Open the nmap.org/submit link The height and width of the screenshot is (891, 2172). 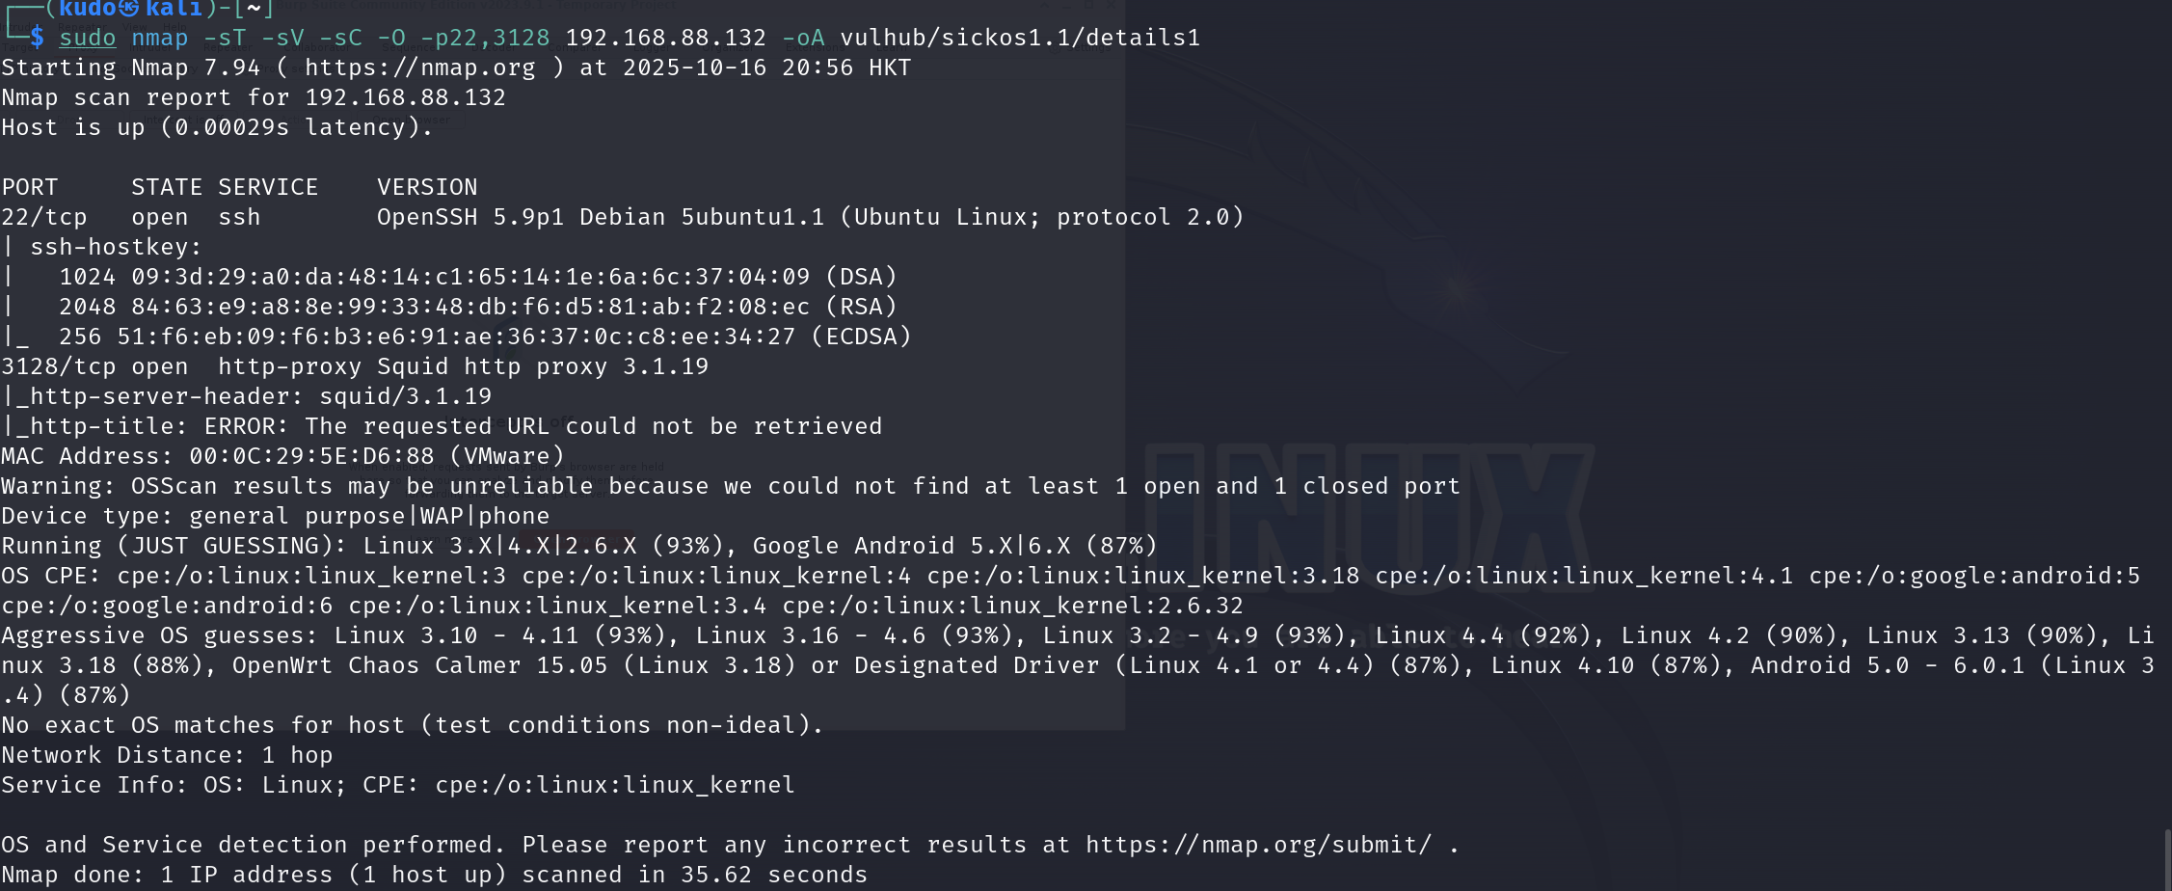(x=1258, y=845)
